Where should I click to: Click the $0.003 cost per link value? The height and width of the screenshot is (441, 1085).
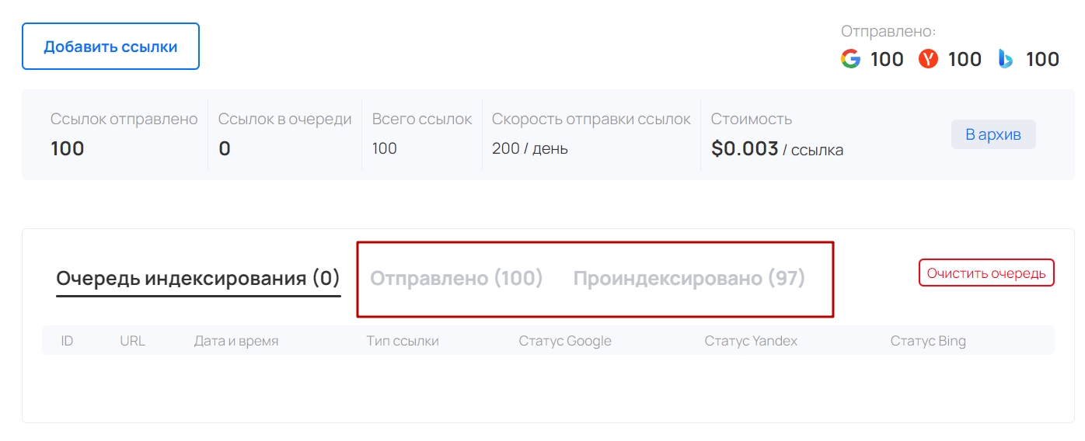tap(745, 148)
